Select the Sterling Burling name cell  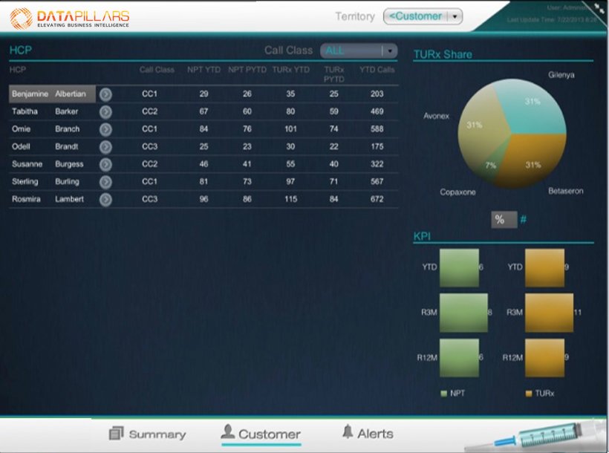click(52, 181)
